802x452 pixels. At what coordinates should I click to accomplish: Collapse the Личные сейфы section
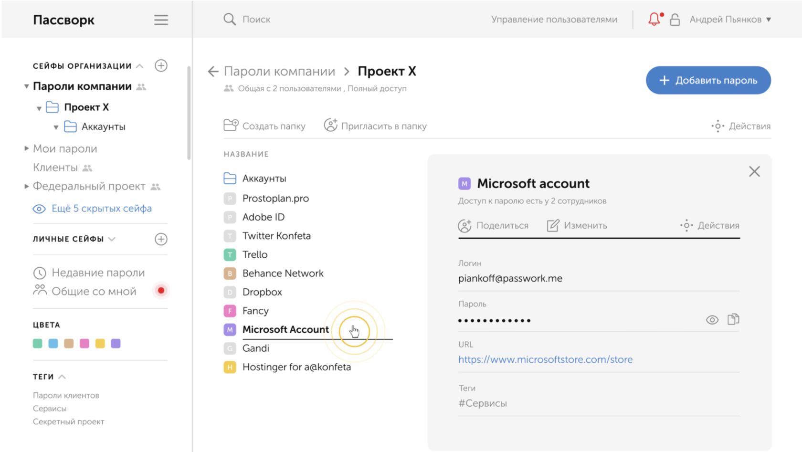point(112,239)
